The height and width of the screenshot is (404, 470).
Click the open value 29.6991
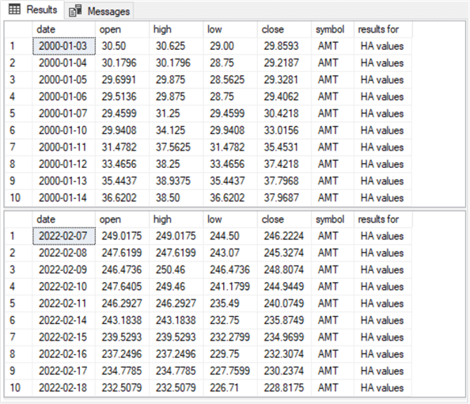(x=123, y=80)
